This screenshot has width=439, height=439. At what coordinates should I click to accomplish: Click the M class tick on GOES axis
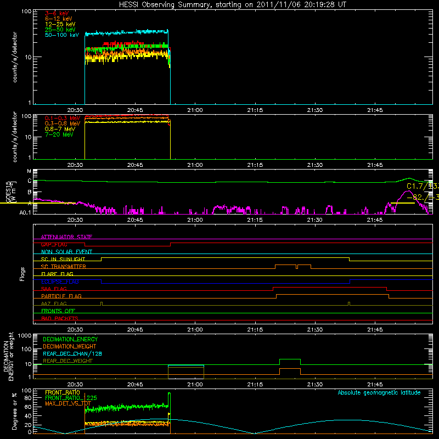click(x=29, y=171)
